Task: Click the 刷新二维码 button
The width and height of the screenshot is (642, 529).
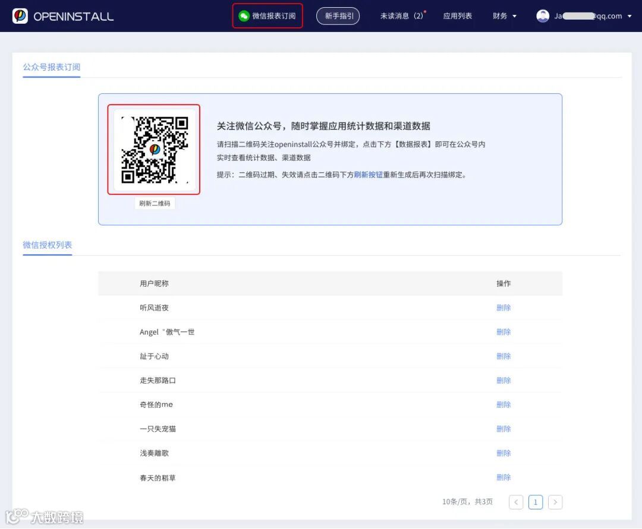Action: [155, 203]
